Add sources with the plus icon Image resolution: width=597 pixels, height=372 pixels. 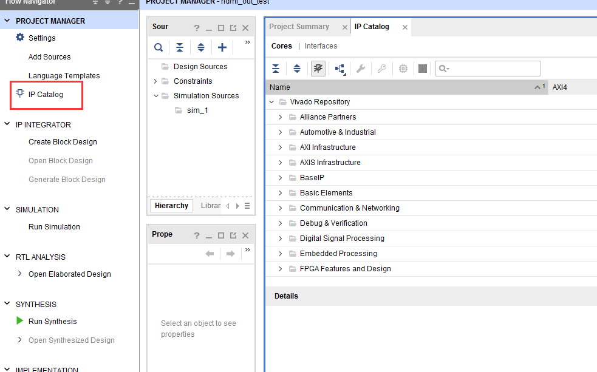click(x=222, y=47)
